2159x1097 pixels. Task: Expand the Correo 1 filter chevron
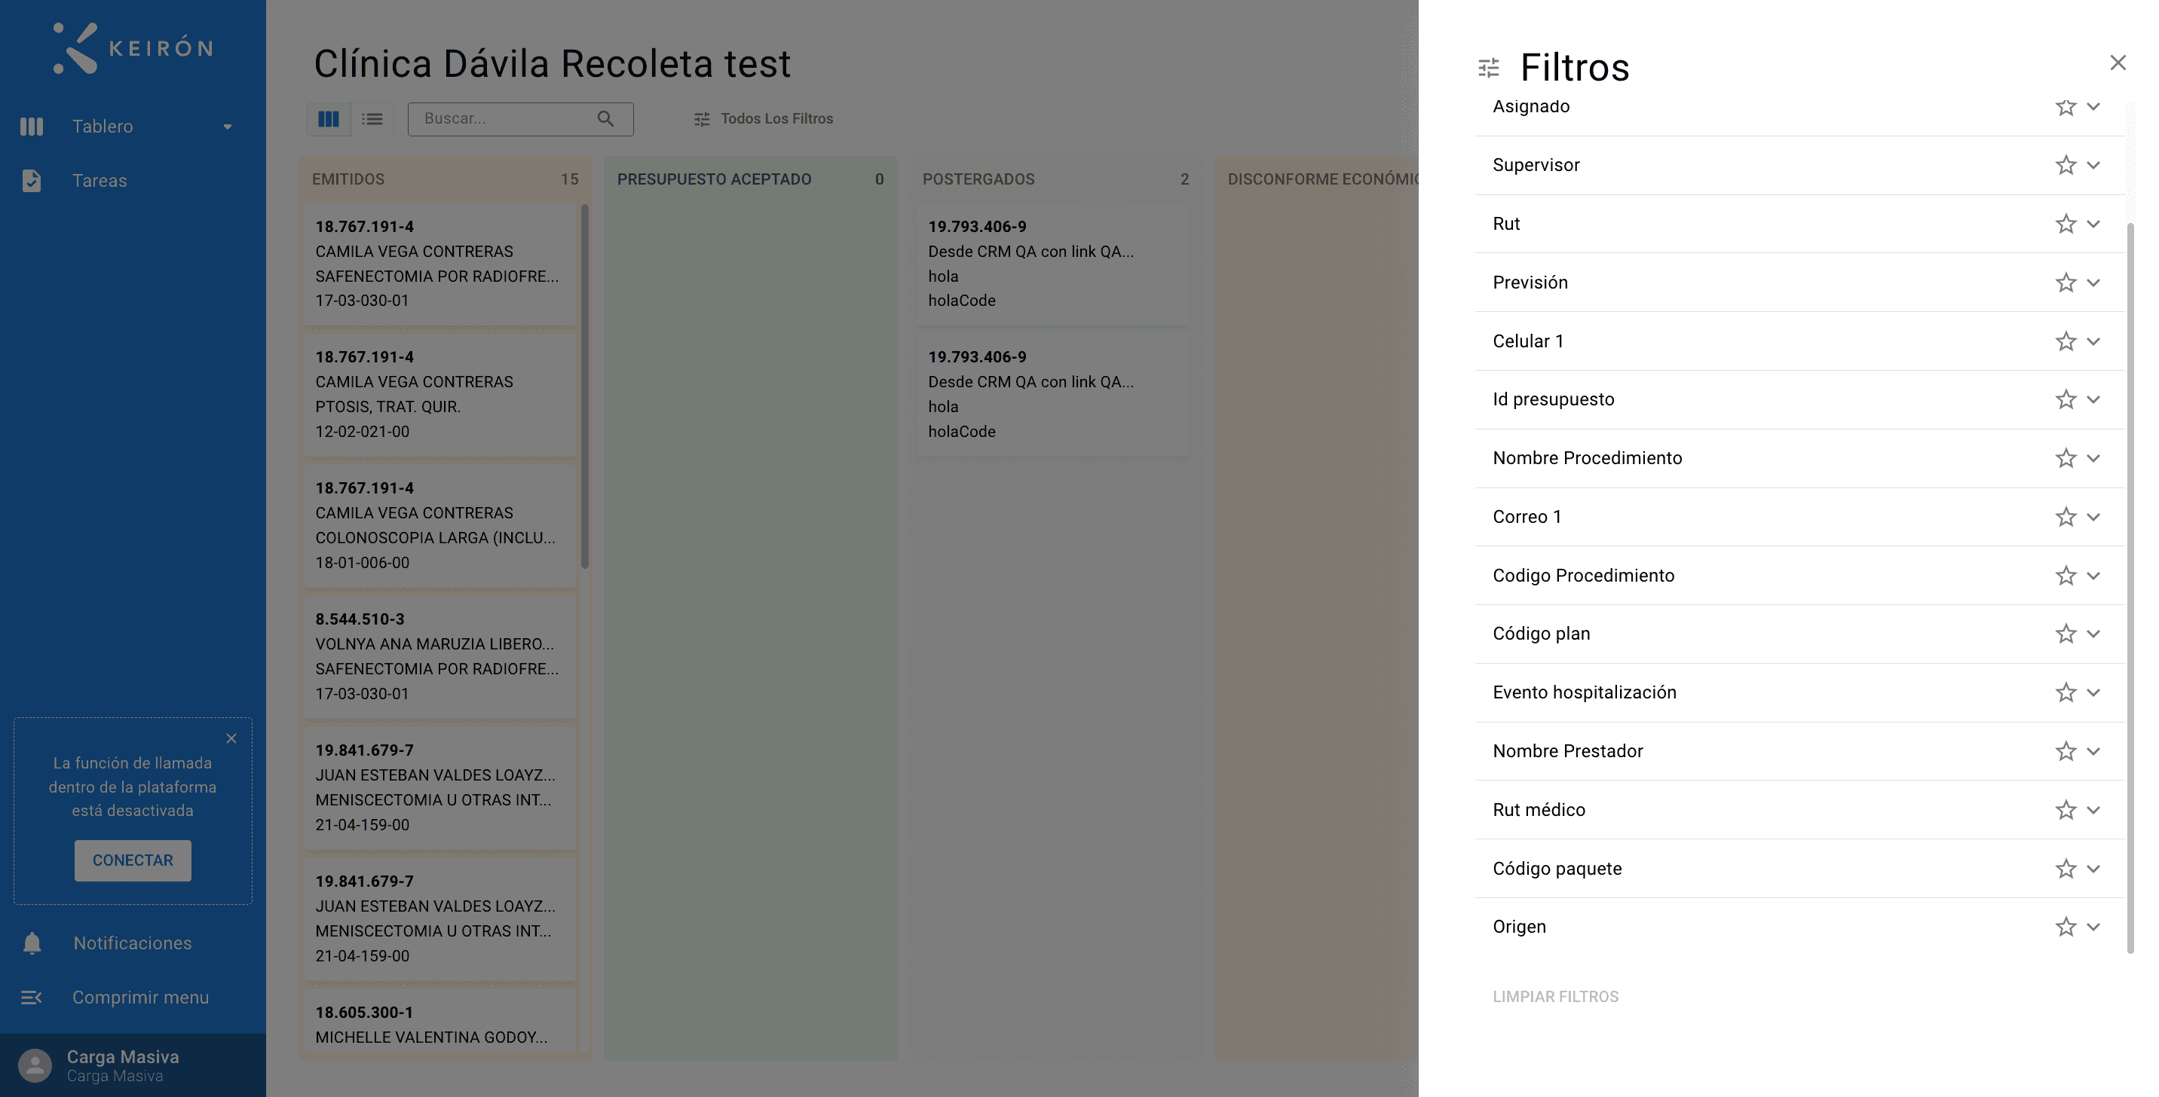click(2093, 517)
